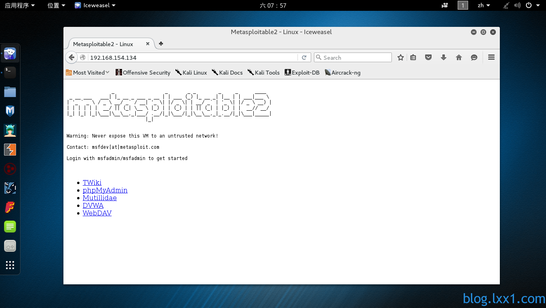
Task: Click the 'Contact: msfdev[at]metasploit.com' text
Action: pos(113,147)
